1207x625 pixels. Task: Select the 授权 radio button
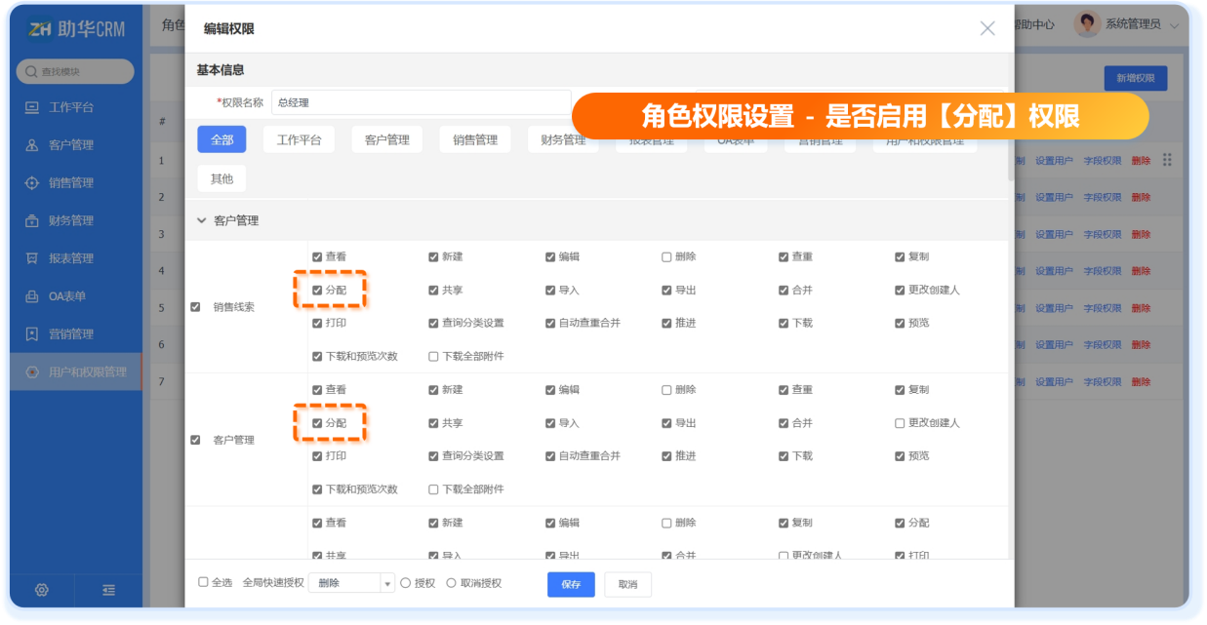coord(406,583)
